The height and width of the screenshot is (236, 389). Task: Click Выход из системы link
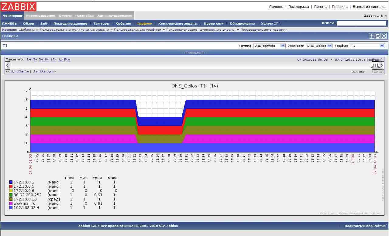tap(369, 7)
